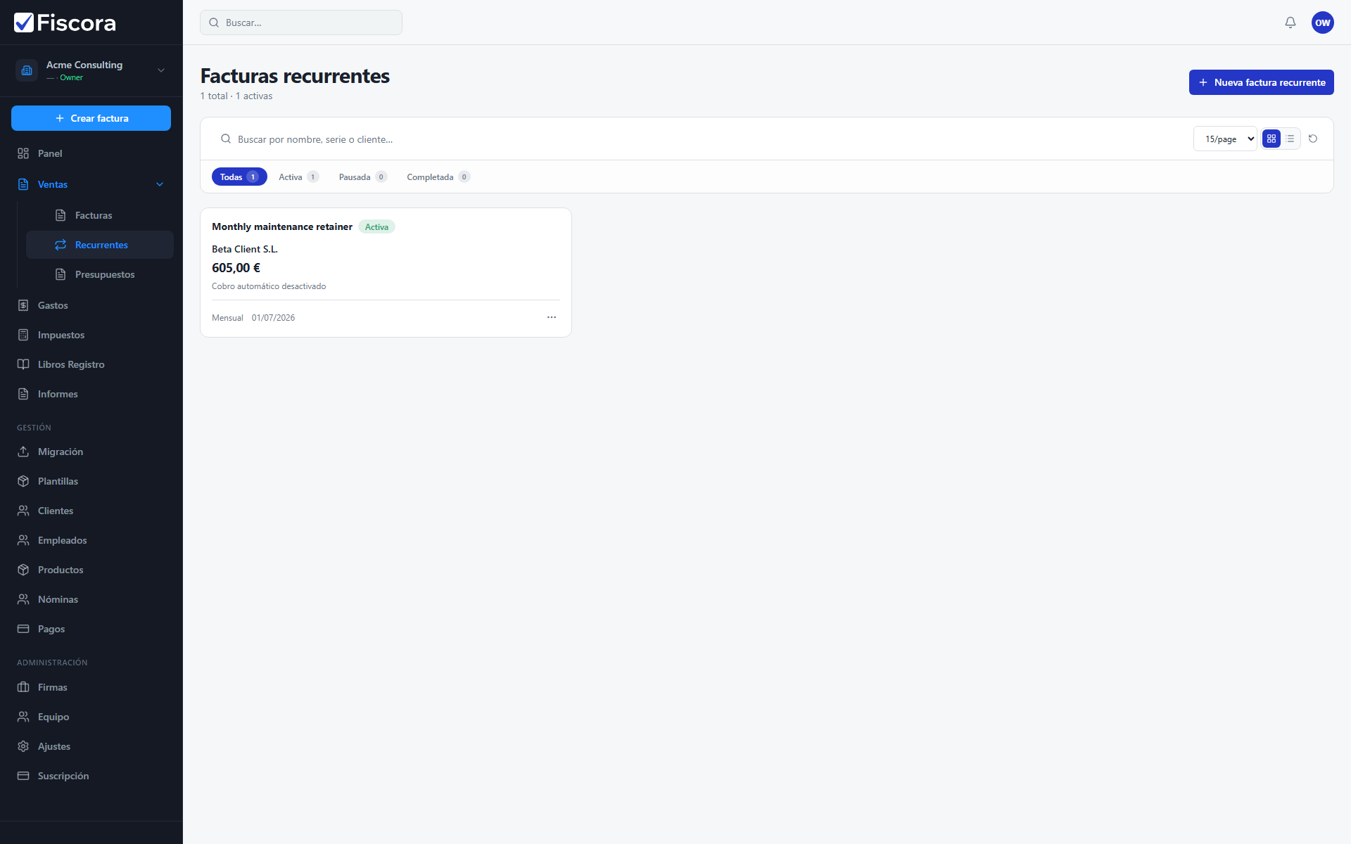The height and width of the screenshot is (844, 1351).
Task: Click the Acme Consulting building icon
Action: coord(27,70)
